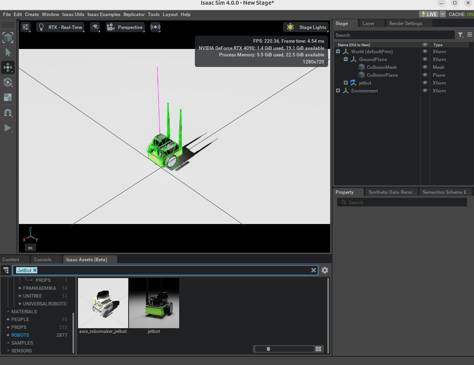474x365 pixels.
Task: Select the arrow Select tool
Action: point(8,52)
